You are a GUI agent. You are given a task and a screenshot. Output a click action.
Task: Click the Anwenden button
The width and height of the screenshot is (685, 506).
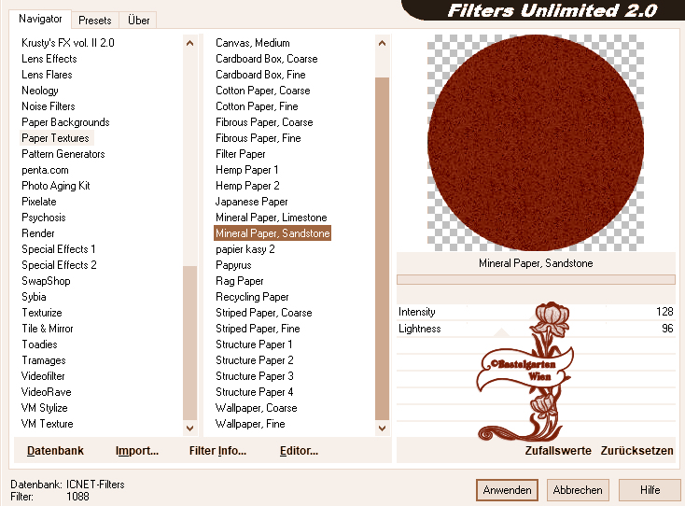(x=507, y=490)
